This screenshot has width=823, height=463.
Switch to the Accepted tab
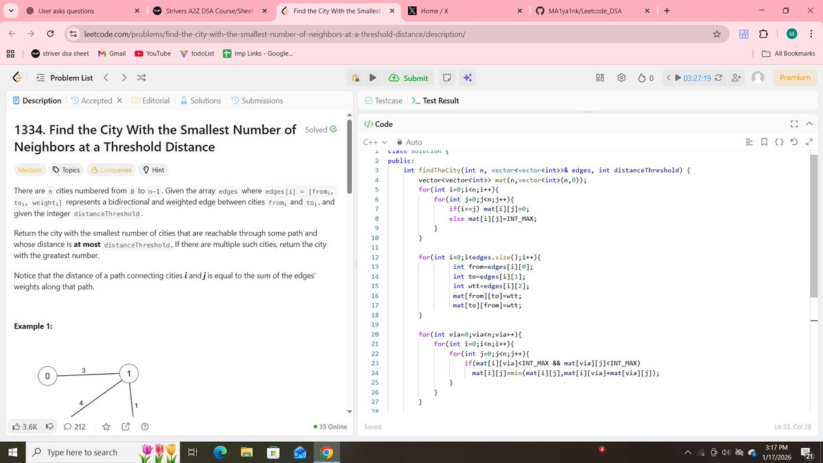coord(91,100)
